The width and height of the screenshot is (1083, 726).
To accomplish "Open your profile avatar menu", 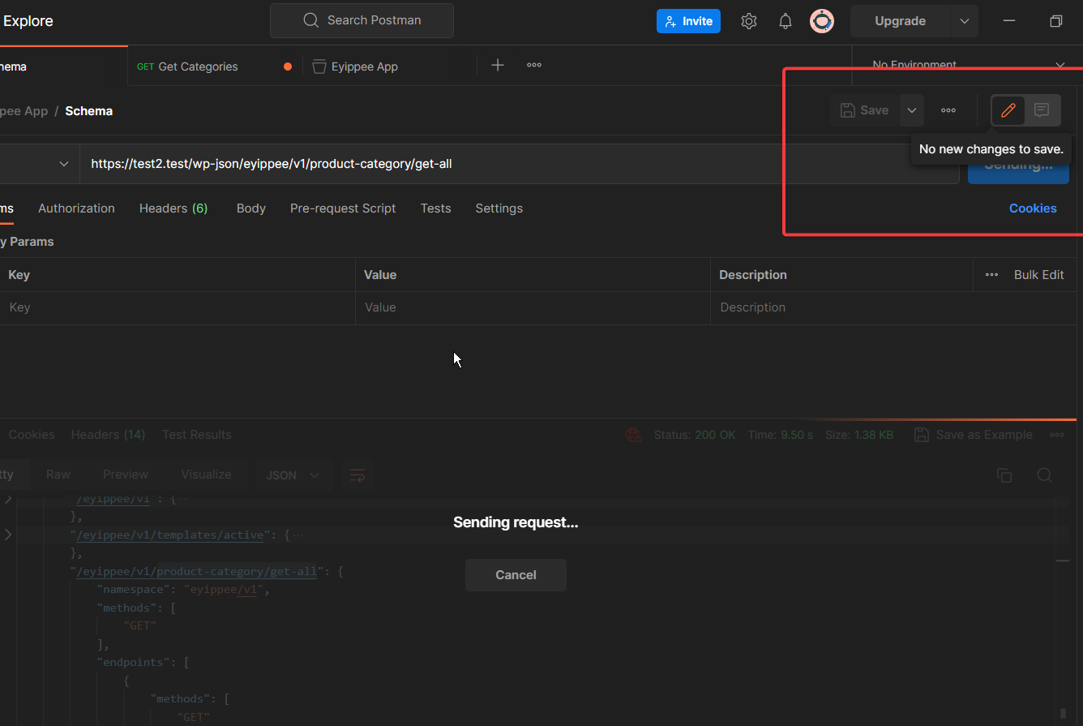I will click(x=822, y=20).
